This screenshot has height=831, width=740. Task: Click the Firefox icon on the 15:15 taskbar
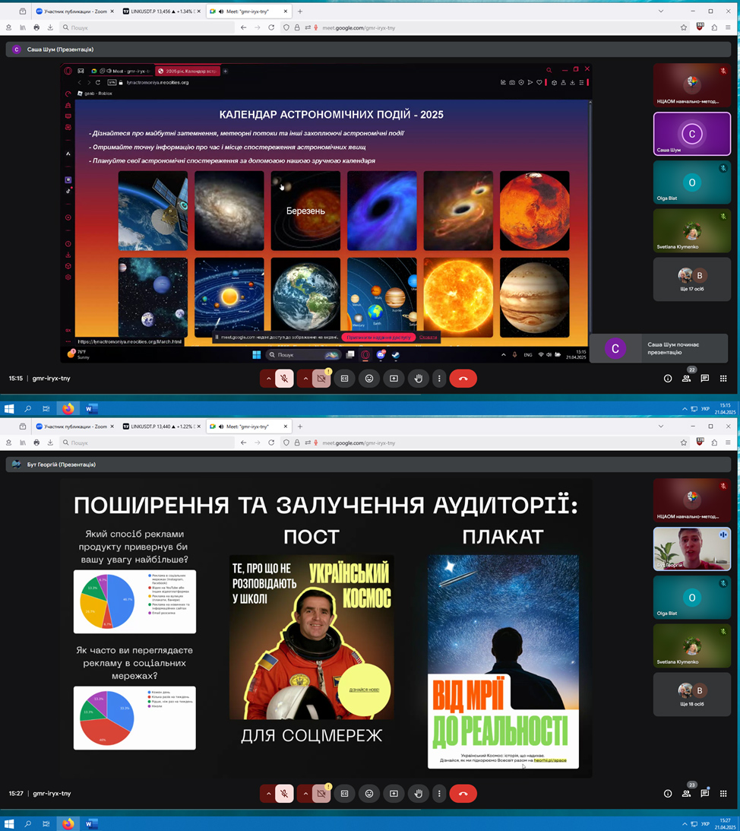(x=68, y=408)
